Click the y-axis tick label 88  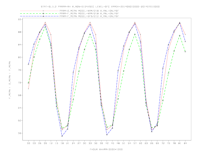pos(20,32)
